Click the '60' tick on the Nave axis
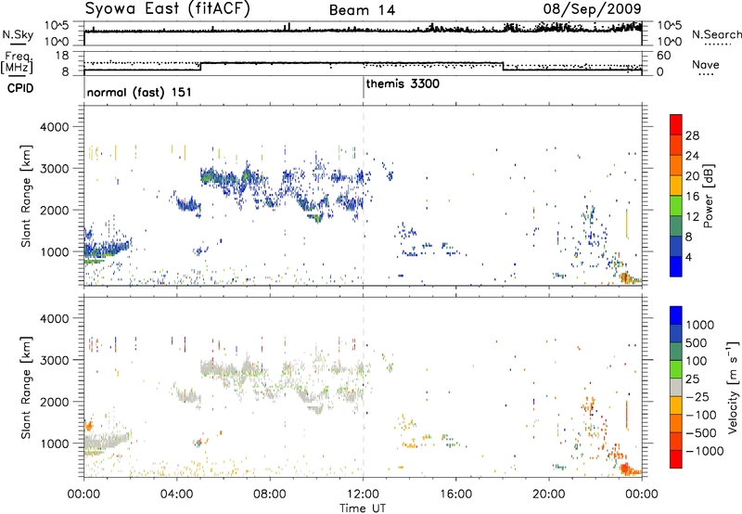 pos(664,56)
